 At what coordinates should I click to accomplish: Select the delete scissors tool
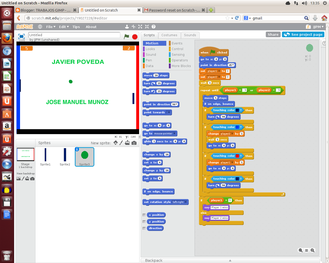[133, 26]
